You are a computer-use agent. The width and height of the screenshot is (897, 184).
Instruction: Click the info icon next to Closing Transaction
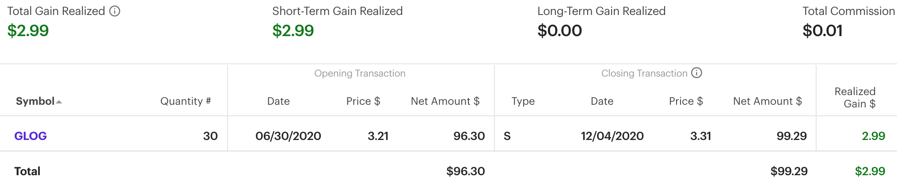pyautogui.click(x=697, y=73)
